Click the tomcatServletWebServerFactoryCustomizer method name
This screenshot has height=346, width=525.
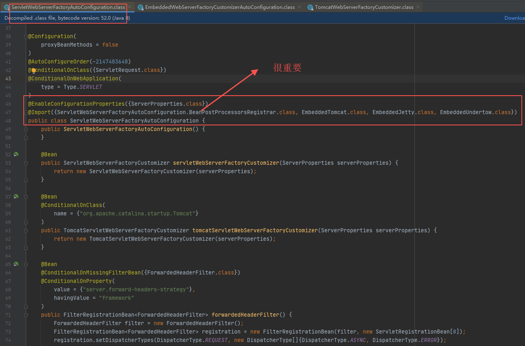tap(255, 230)
